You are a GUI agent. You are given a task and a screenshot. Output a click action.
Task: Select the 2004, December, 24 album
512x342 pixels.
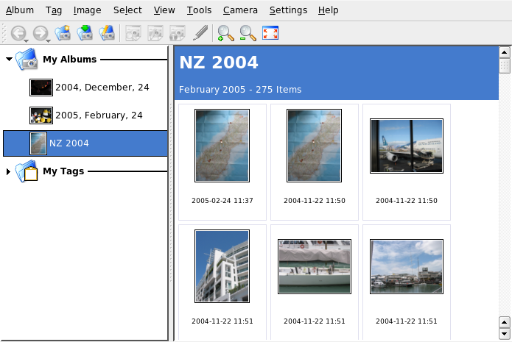pyautogui.click(x=102, y=88)
